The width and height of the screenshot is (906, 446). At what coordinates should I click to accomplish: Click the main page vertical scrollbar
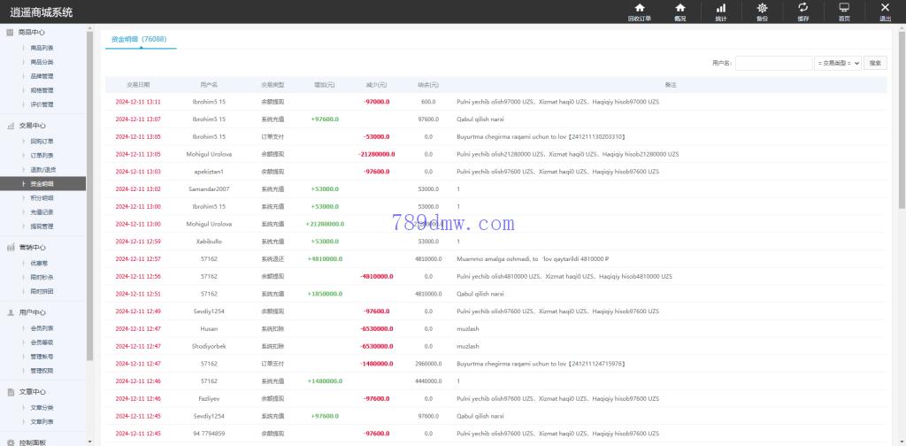[x=902, y=133]
